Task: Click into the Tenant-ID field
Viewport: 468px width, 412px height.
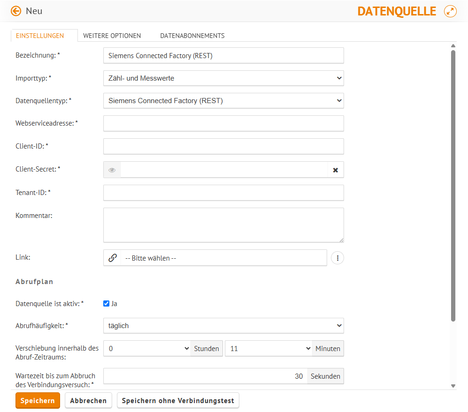Action: tap(223, 193)
